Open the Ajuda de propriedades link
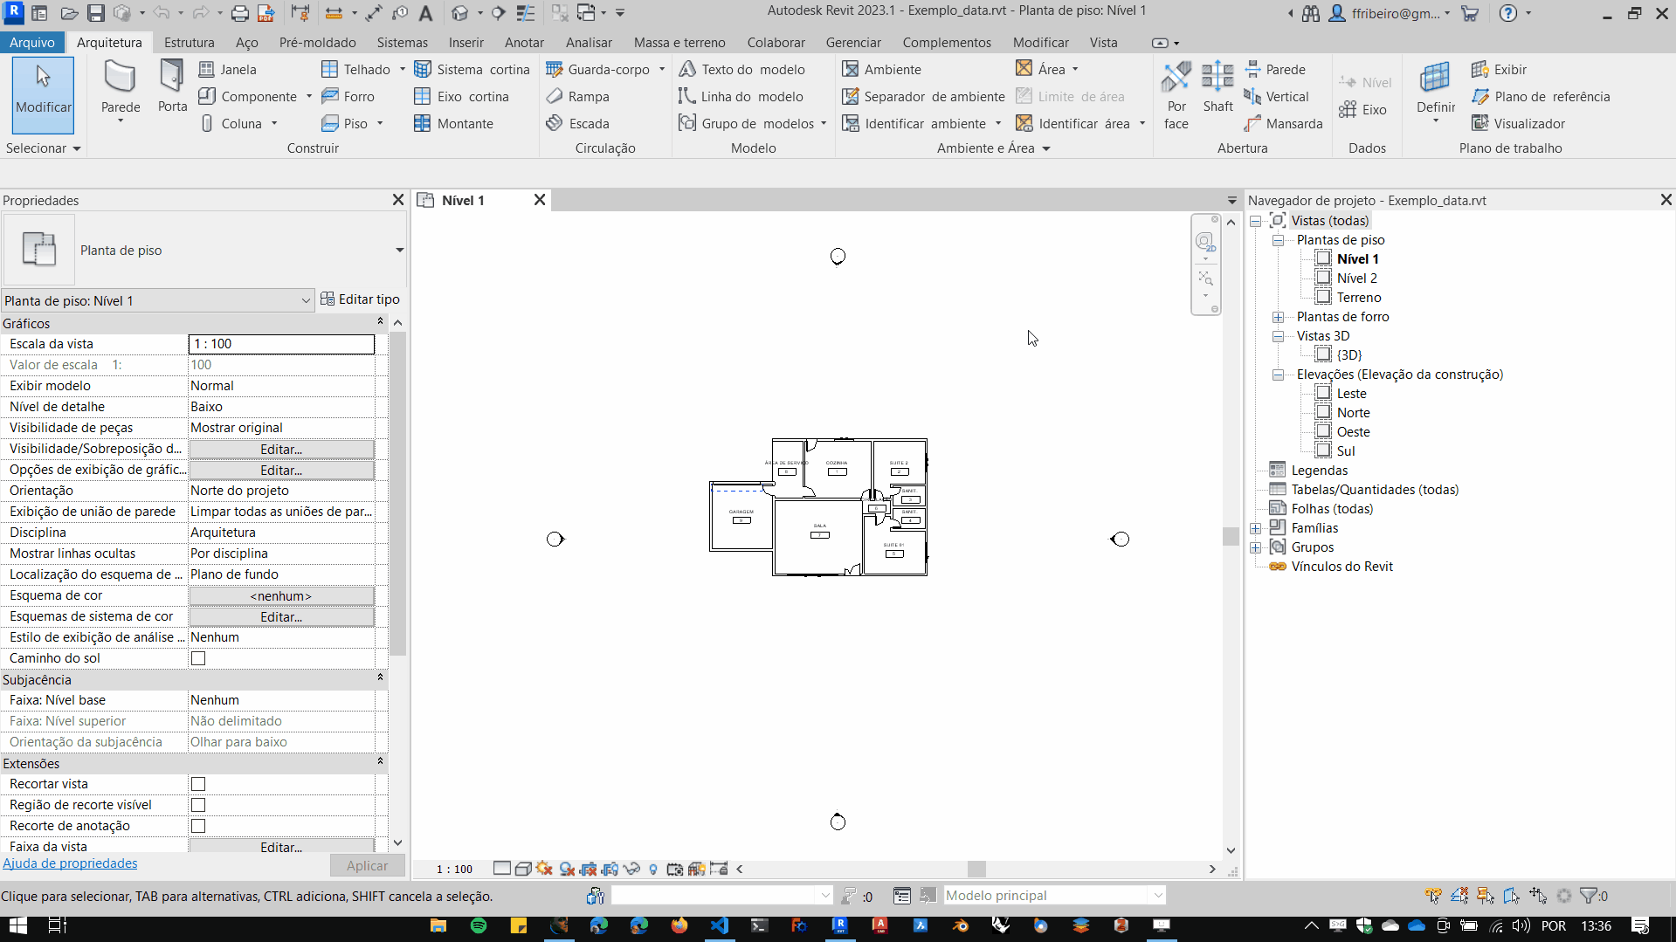This screenshot has height=942, width=1676. tap(70, 863)
